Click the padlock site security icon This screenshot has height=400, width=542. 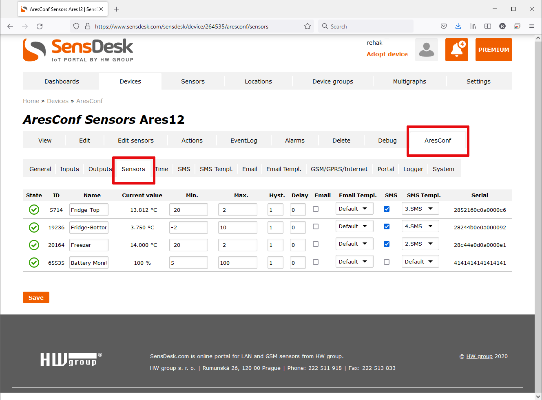click(x=87, y=26)
